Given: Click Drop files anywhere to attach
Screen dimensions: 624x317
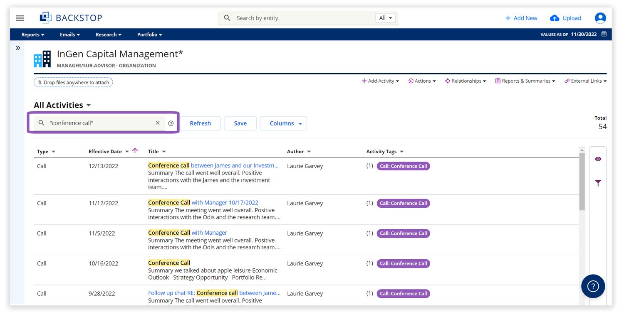Looking at the screenshot, I should click(73, 82).
